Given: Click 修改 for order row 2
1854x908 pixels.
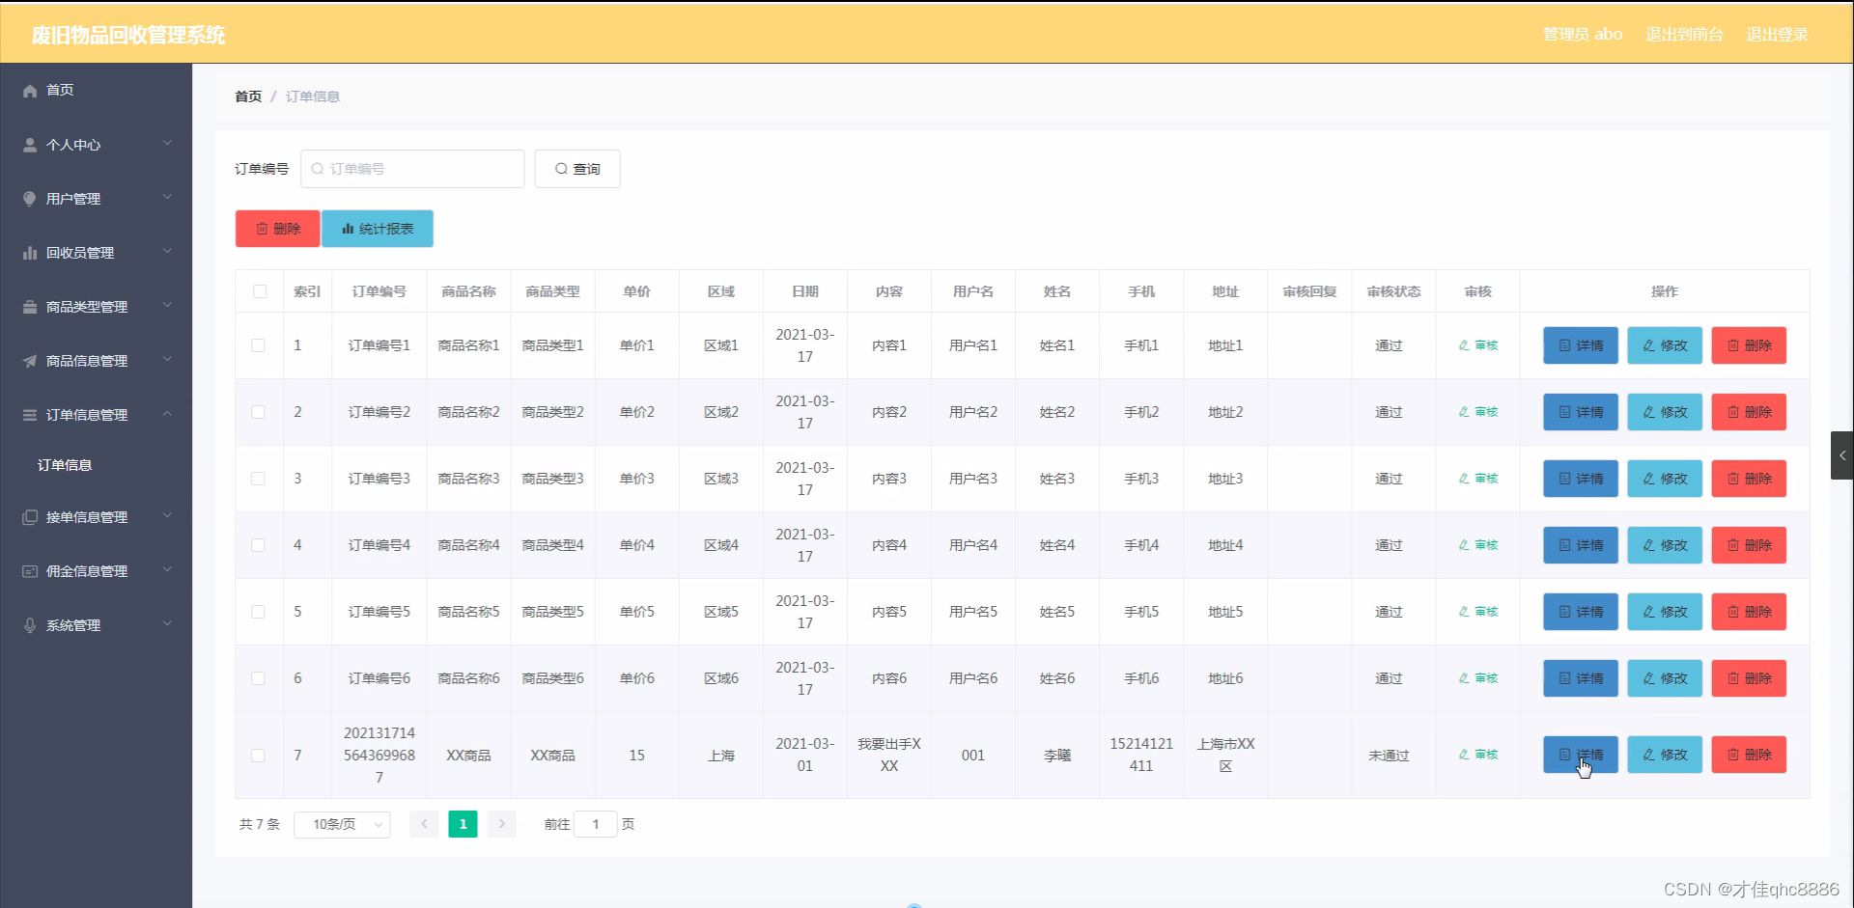Looking at the screenshot, I should pos(1665,412).
